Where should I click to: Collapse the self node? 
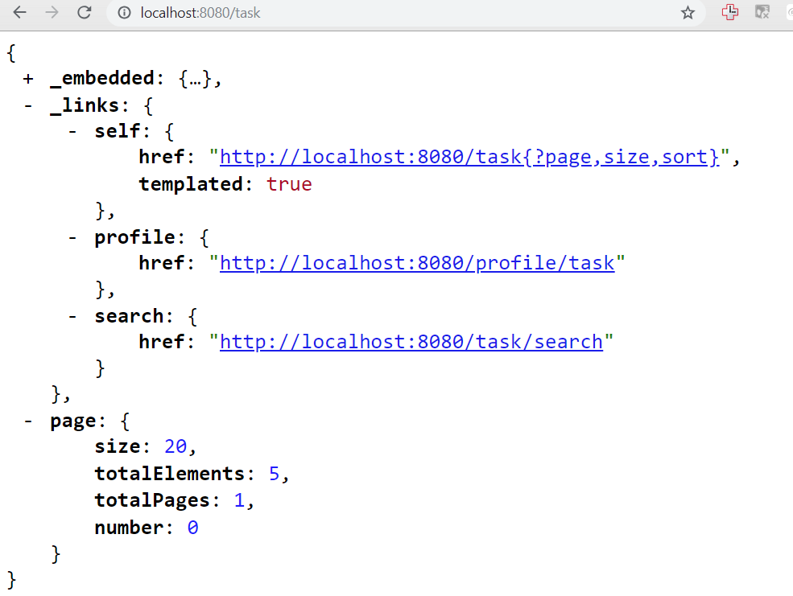tap(72, 130)
